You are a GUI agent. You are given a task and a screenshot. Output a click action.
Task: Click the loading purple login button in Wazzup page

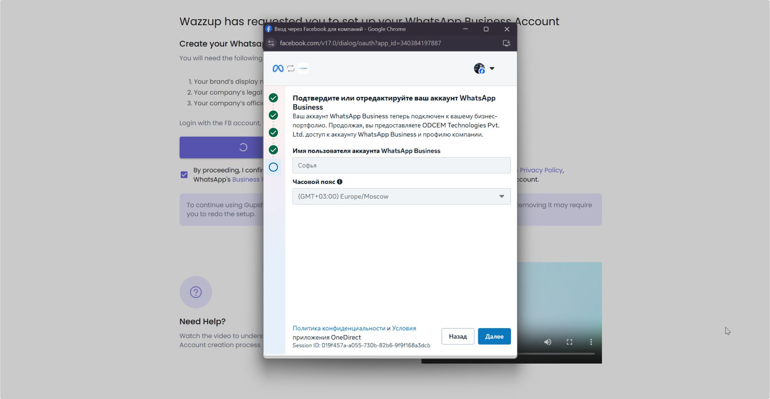[221, 147]
